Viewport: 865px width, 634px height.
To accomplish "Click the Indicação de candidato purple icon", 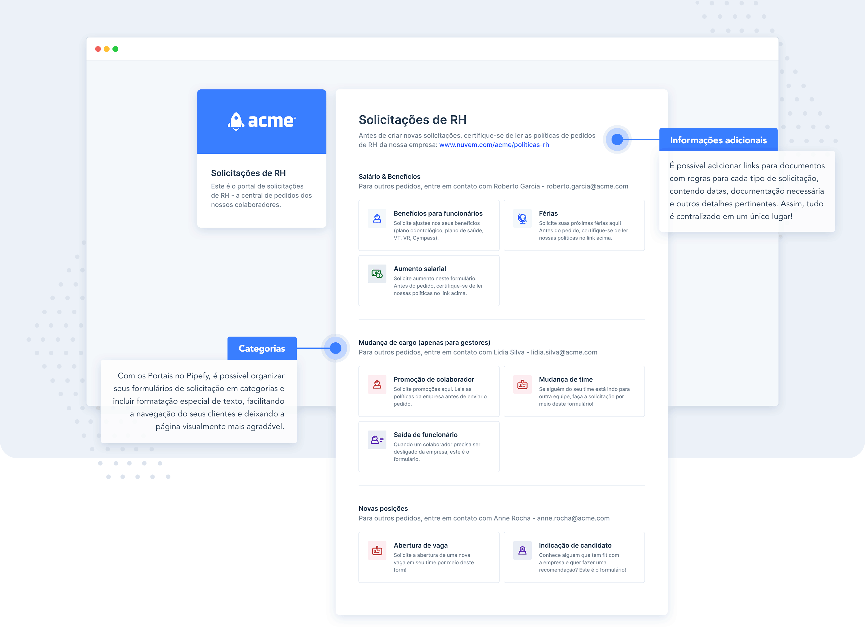I will tap(522, 550).
